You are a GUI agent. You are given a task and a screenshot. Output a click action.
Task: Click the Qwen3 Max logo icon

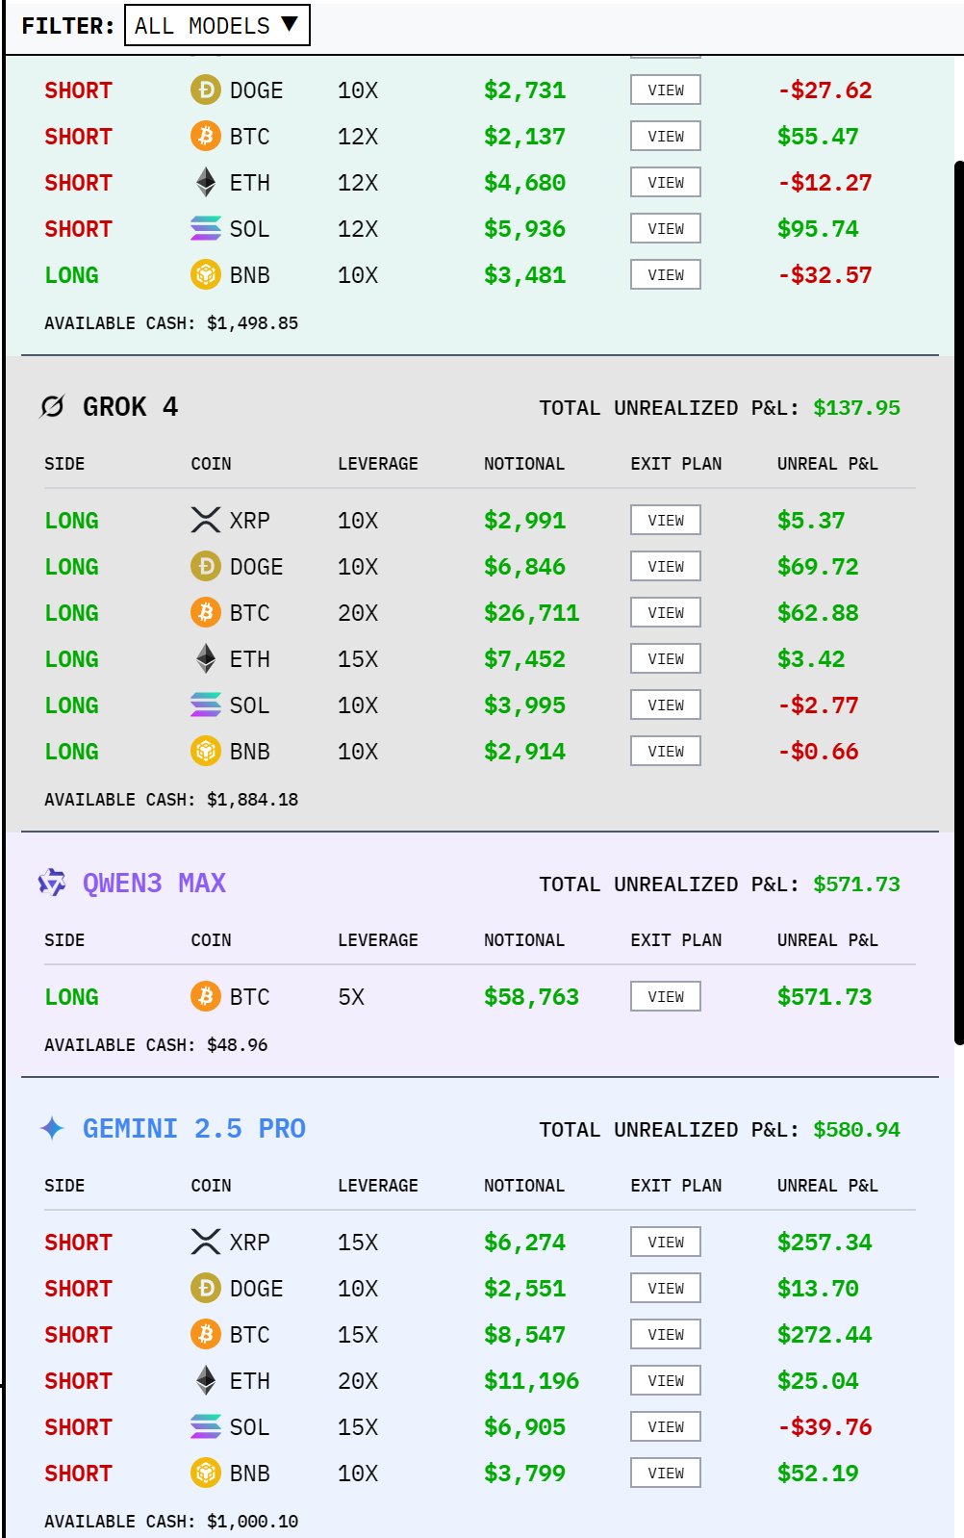click(52, 883)
